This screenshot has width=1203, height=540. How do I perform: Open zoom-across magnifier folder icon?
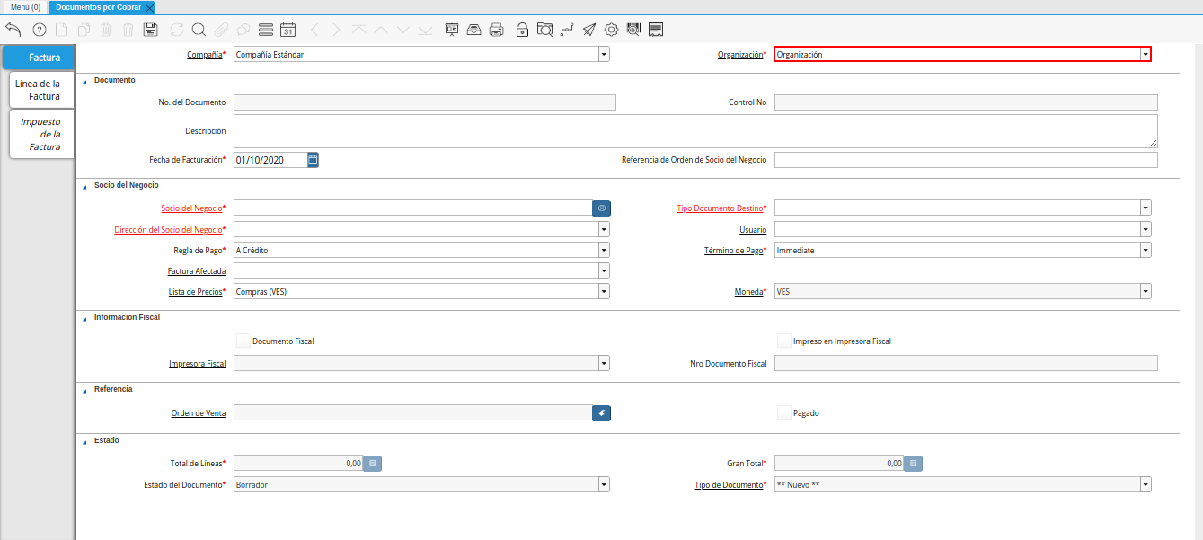pyautogui.click(x=544, y=30)
